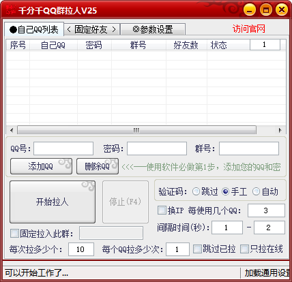Image resolution: width=292 pixels, height=282 pixels.
Task: Click the 序号 column header
Action: pos(18,45)
